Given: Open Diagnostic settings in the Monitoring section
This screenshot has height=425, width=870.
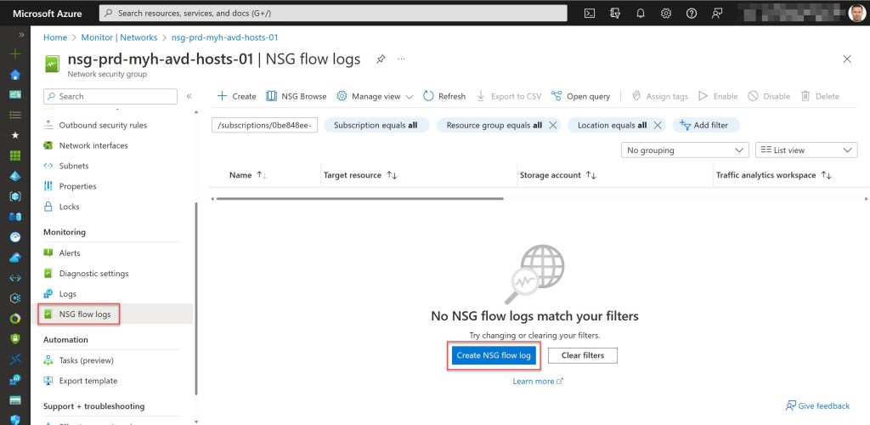Looking at the screenshot, I should (x=93, y=274).
